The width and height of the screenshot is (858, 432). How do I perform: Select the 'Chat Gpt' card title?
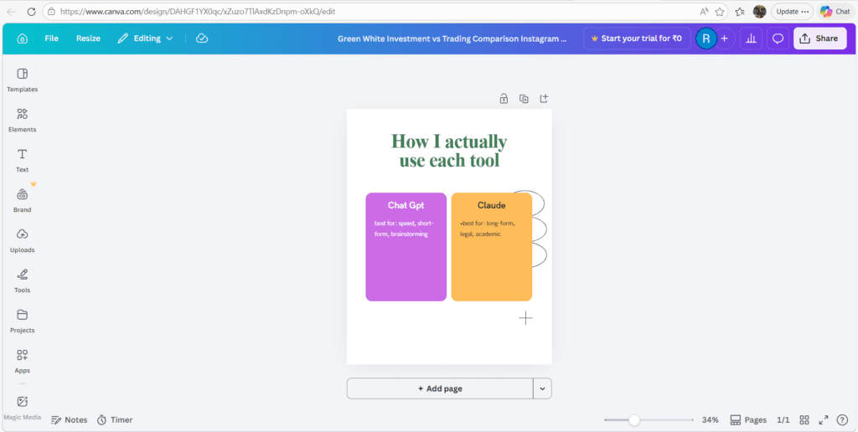(406, 206)
